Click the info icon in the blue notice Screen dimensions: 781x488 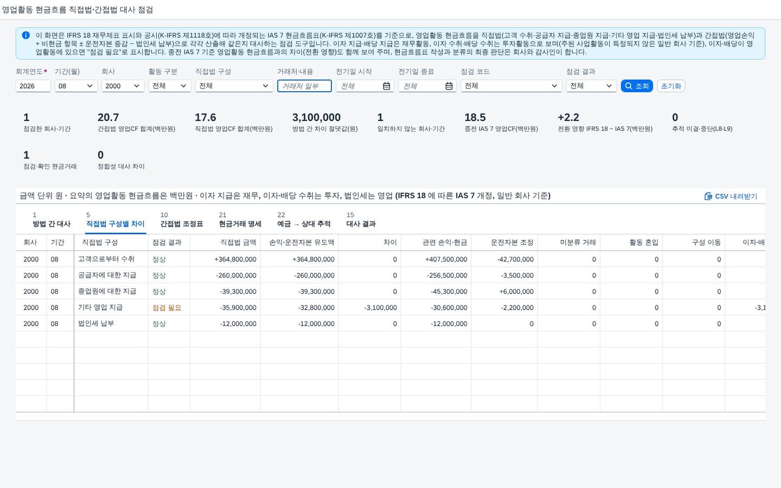pos(25,35)
